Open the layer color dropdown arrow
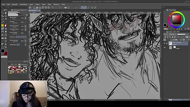 [189, 37]
